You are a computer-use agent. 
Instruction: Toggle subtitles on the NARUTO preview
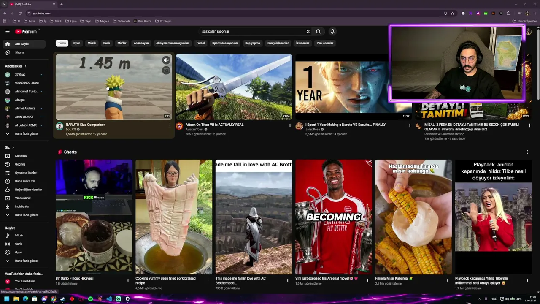[x=166, y=71]
